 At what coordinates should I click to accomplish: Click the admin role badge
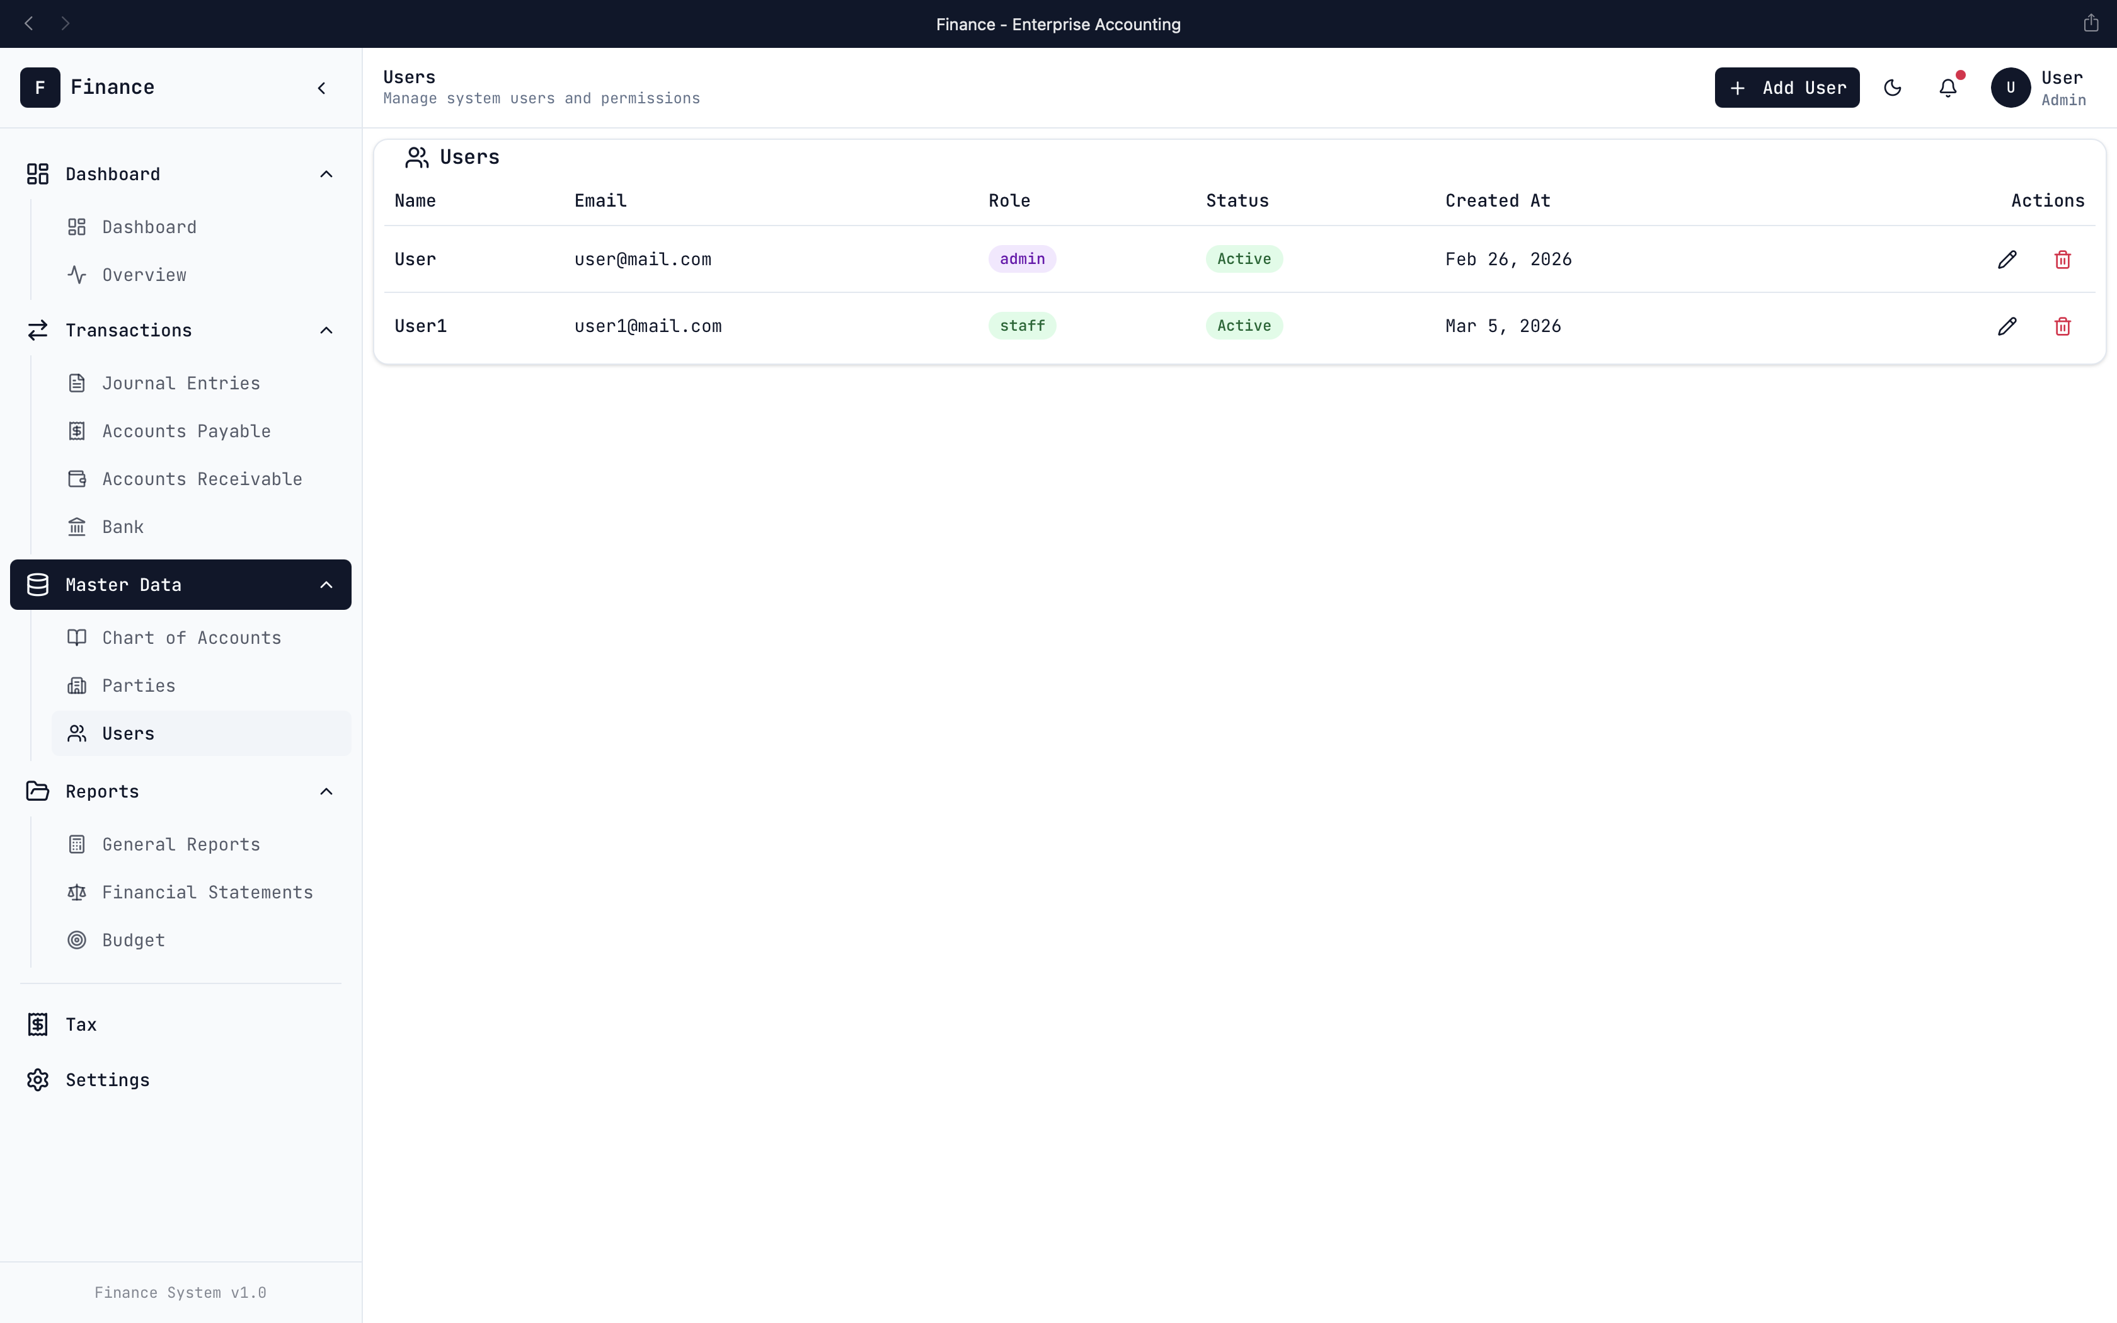[x=1022, y=259]
